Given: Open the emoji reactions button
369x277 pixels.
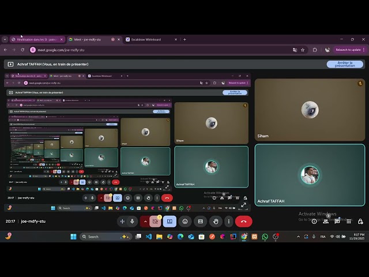Looking at the screenshot, I should (185, 221).
